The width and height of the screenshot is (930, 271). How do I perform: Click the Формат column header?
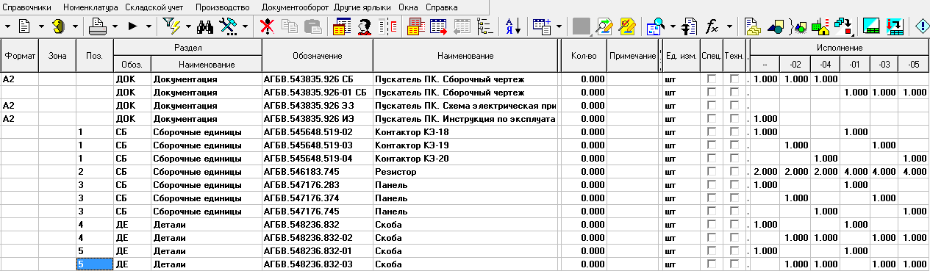click(19, 56)
